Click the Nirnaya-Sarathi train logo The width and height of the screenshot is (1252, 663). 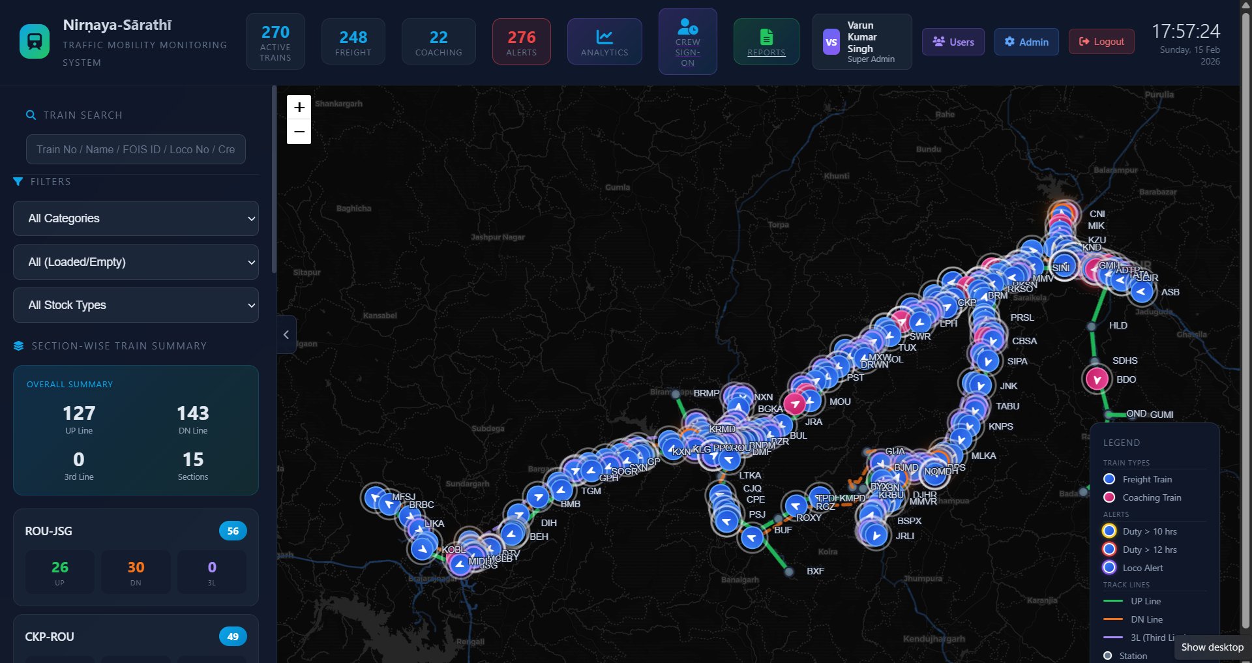click(34, 40)
